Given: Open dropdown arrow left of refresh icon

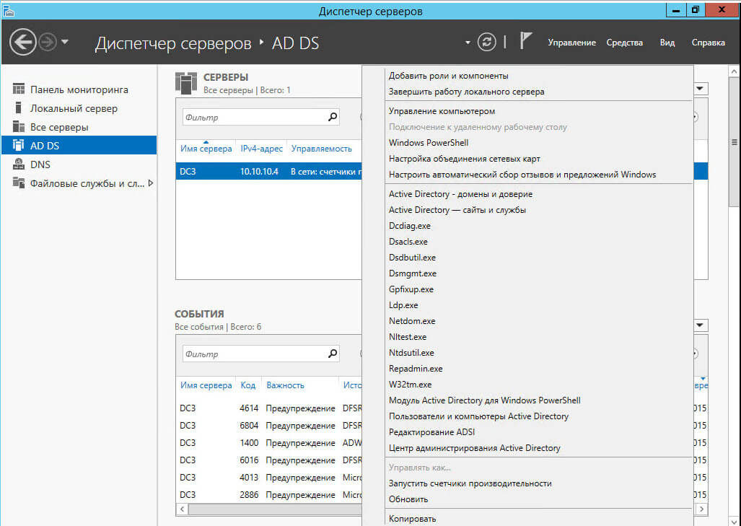Looking at the screenshot, I should point(468,43).
